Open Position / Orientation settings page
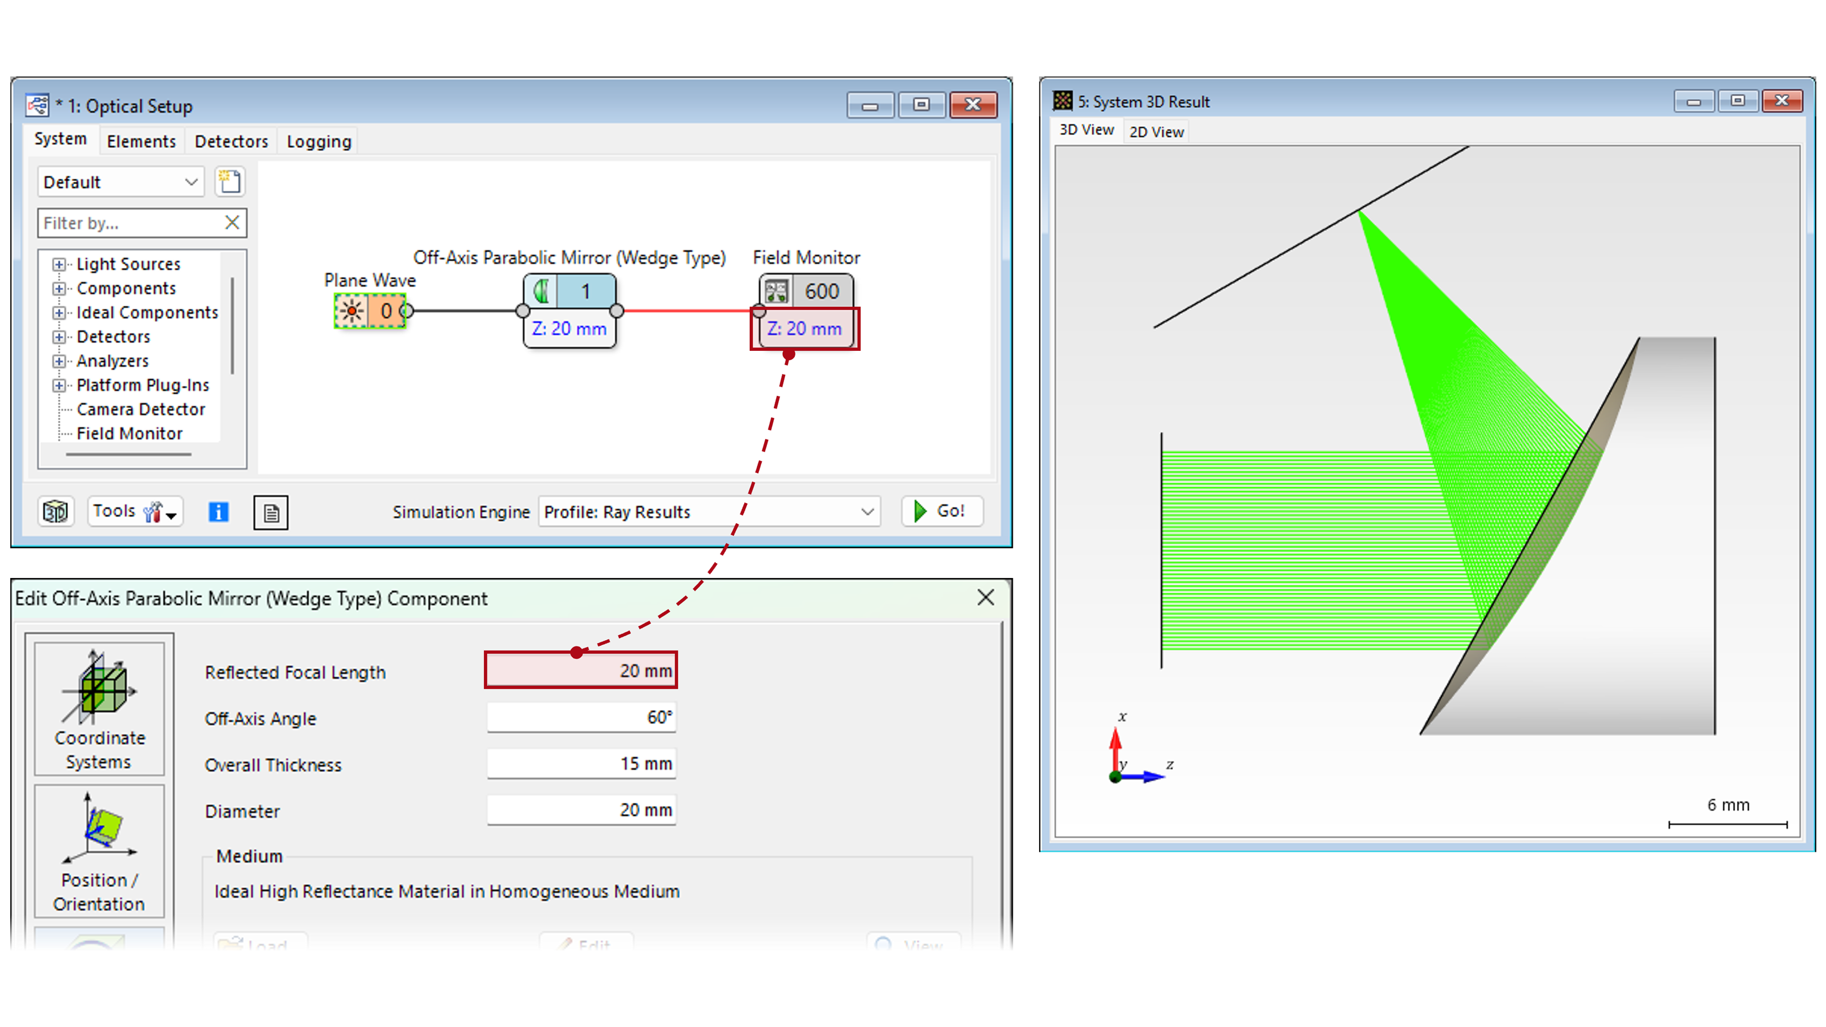Viewport: 1826px width, 1027px height. click(99, 851)
